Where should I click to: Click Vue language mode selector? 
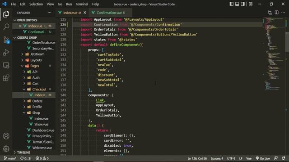tap(249, 158)
